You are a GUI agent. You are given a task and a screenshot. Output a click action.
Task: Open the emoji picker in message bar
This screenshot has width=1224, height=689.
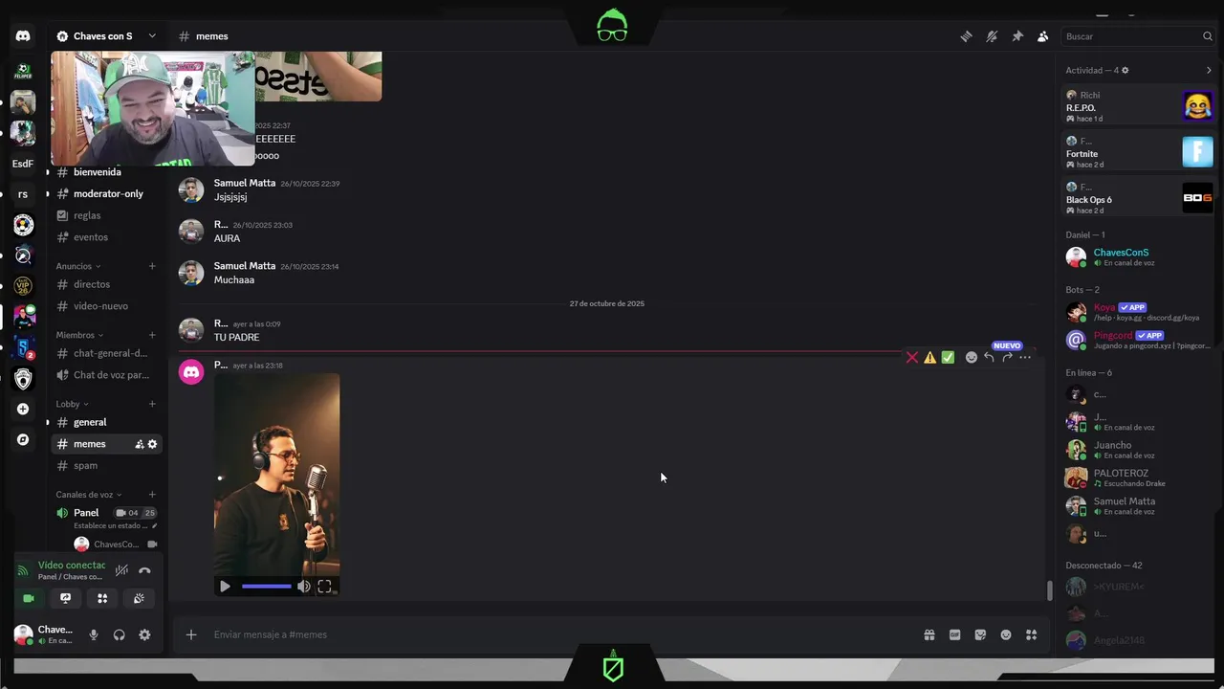(1006, 634)
